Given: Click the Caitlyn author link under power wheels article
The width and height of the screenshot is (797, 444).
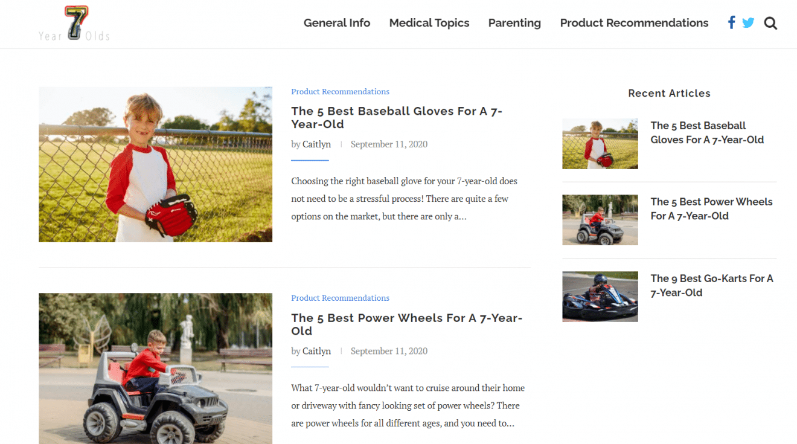Looking at the screenshot, I should click(316, 351).
